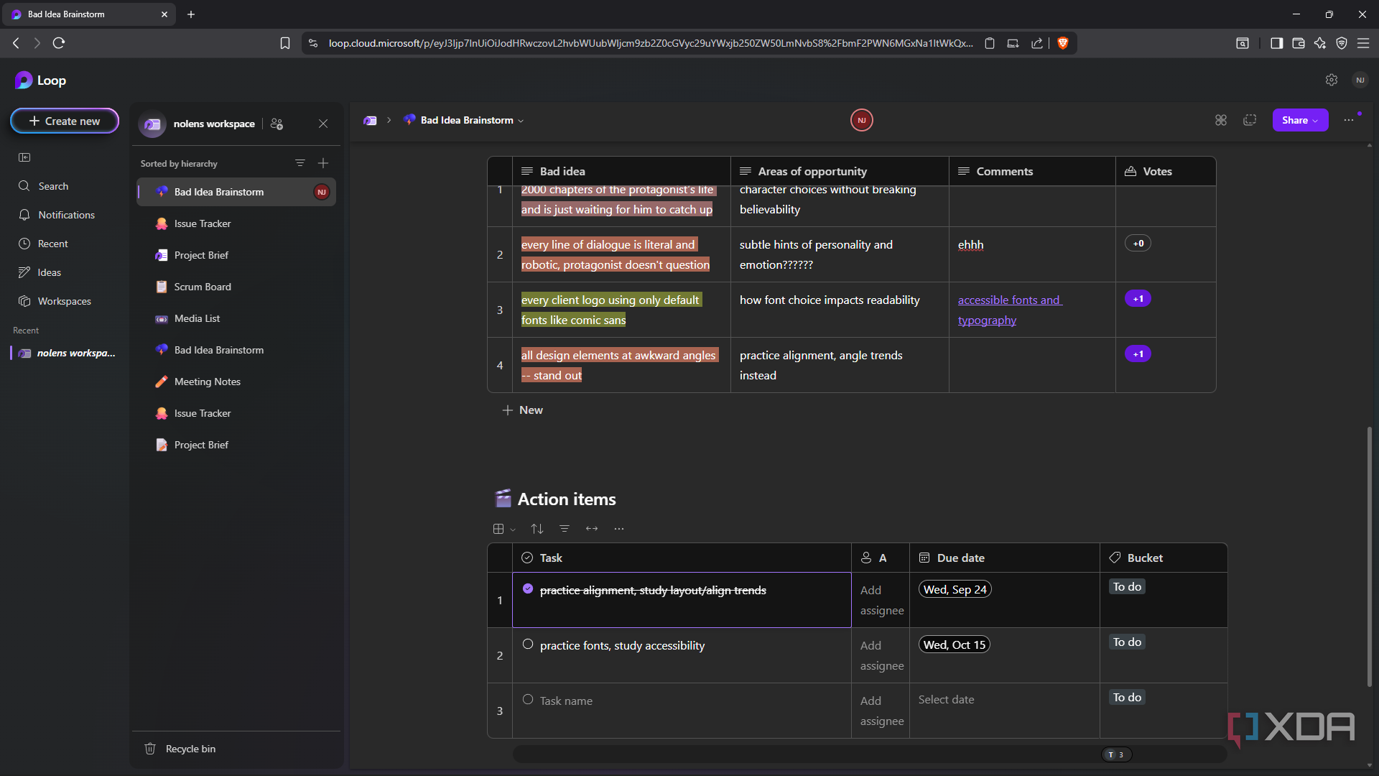Expand the Bad Idea Brainstorm title dropdown
Image resolution: width=1379 pixels, height=776 pixels.
pos(521,121)
